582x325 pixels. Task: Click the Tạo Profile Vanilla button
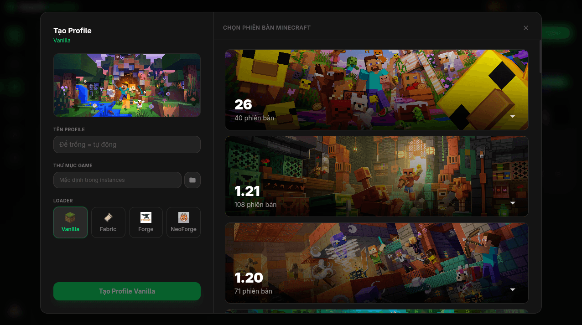[127, 291]
